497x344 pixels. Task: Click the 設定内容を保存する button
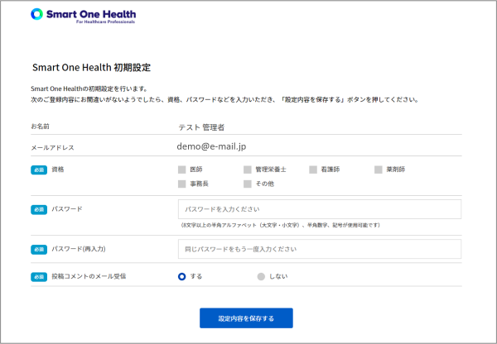click(x=246, y=318)
